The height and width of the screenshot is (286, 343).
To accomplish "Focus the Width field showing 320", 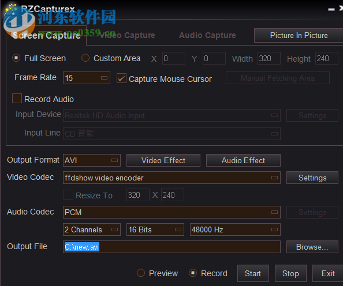I will click(269, 58).
